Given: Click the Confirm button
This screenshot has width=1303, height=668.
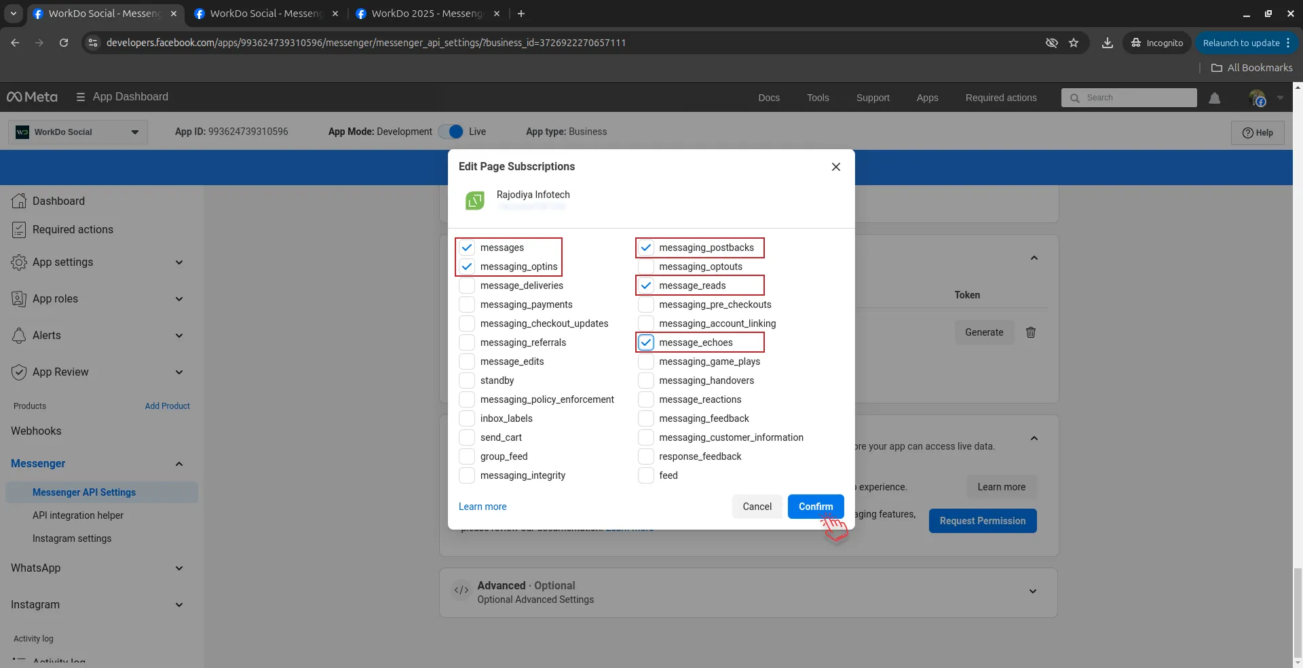Looking at the screenshot, I should [815, 507].
